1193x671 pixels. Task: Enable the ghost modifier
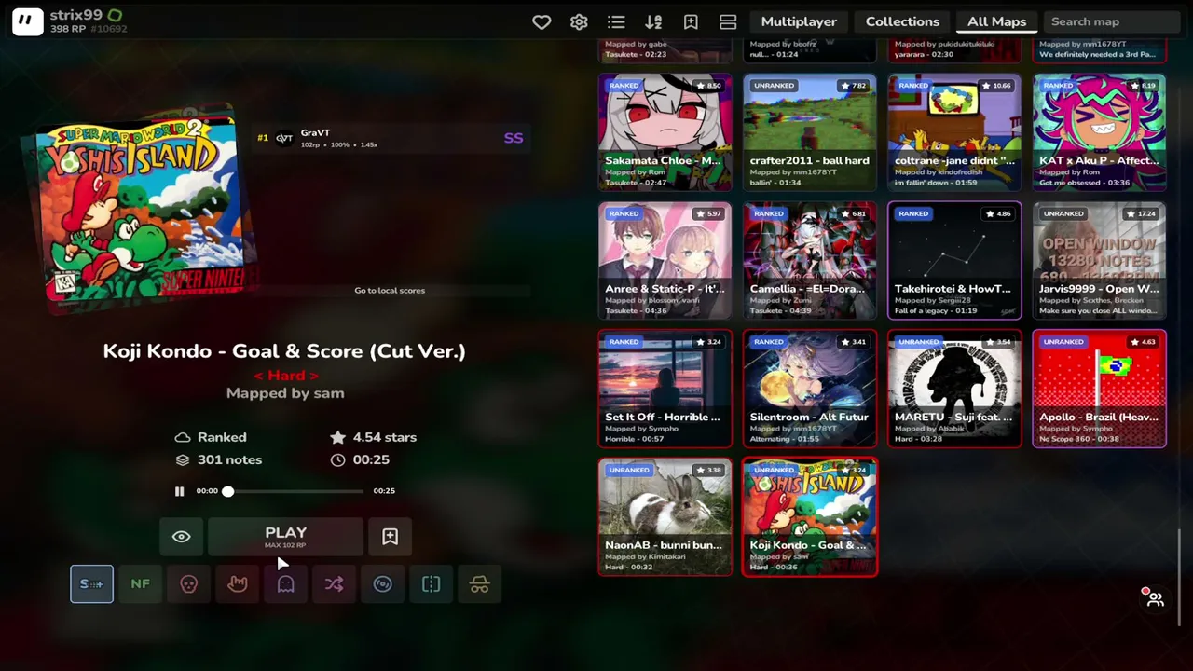(x=285, y=584)
